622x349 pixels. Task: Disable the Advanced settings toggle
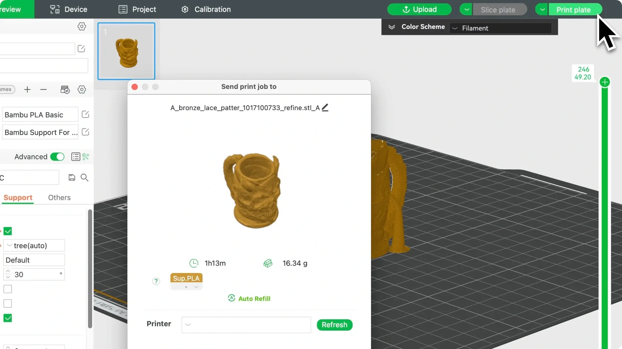coord(57,157)
